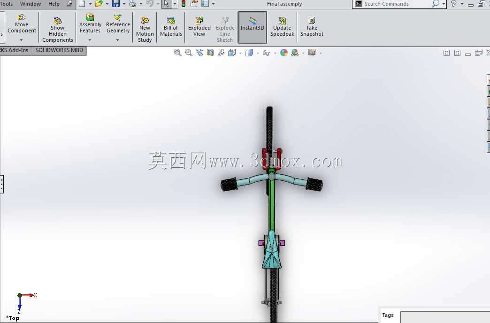Expand Options dropdown arrow
Screen dimensions: 490x323
213,4
